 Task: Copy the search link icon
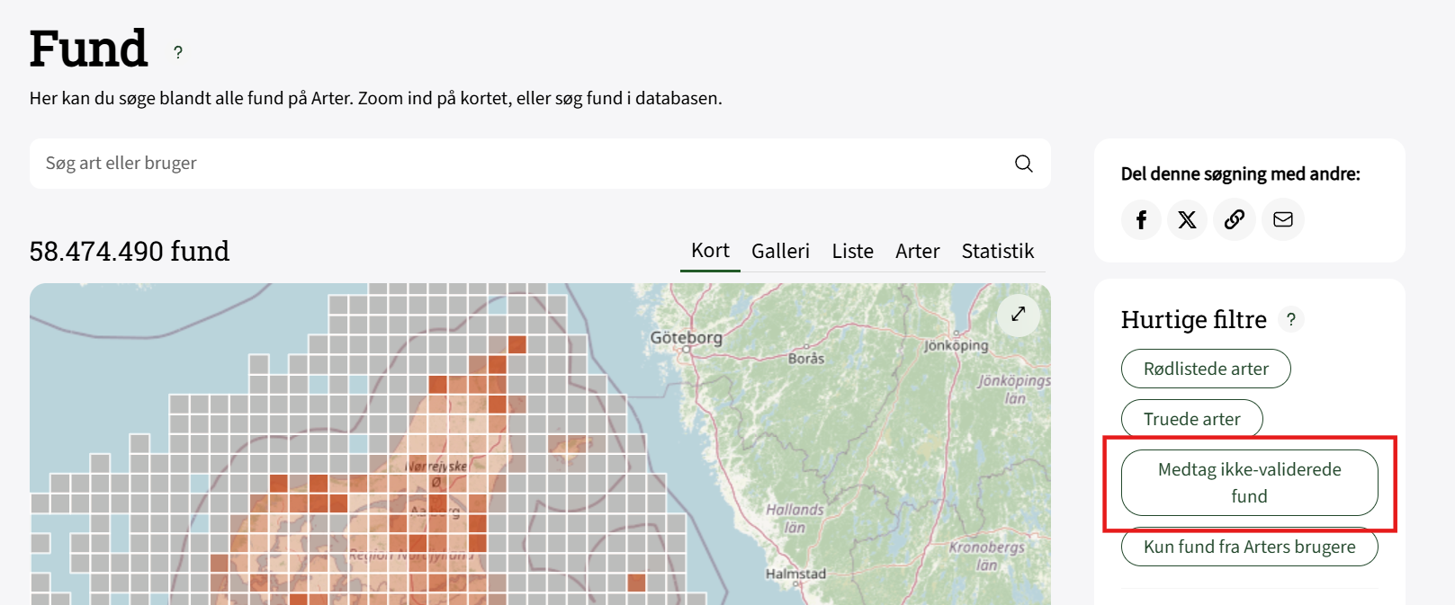tap(1235, 219)
